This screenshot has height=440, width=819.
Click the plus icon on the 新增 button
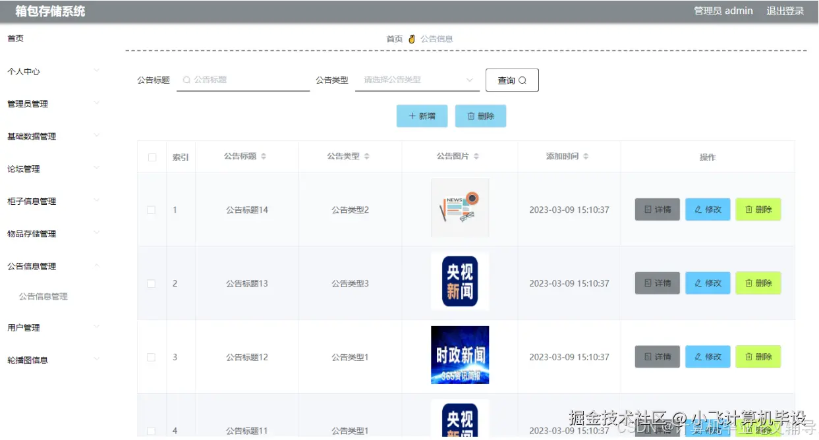click(411, 115)
